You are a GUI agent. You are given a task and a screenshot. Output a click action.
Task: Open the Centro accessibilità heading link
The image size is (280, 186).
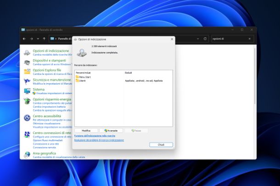point(47,116)
